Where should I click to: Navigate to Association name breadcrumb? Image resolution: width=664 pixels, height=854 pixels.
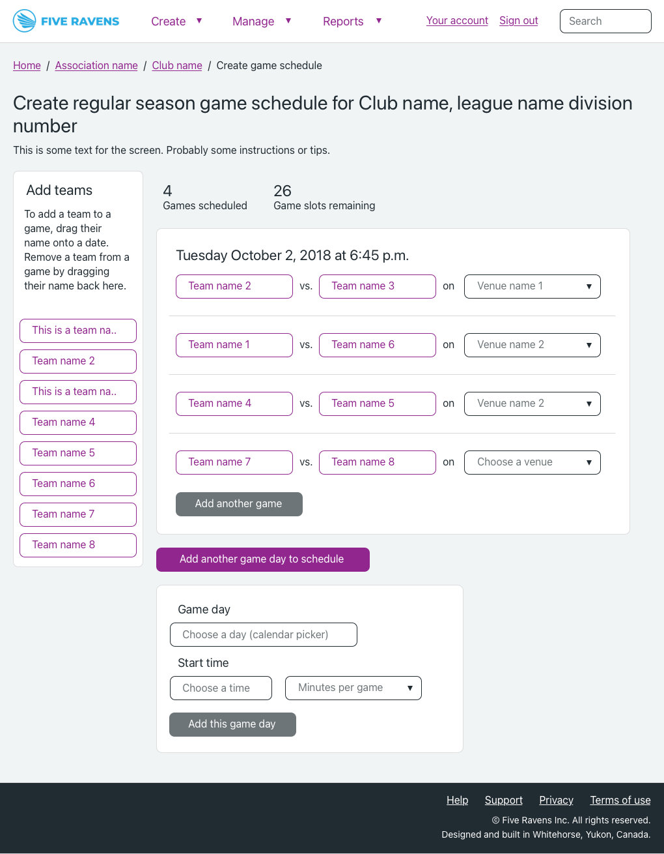coord(96,65)
